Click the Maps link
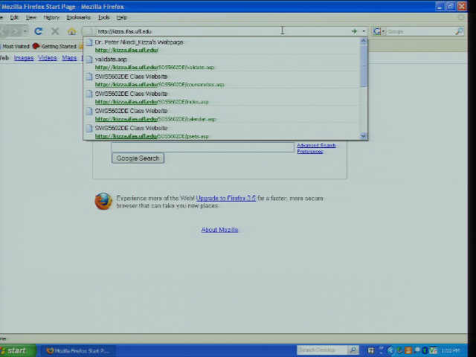 coord(69,58)
